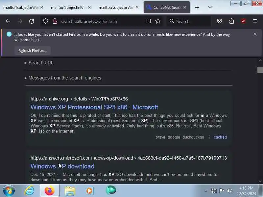
Task: Click the duckduckgo engine label
Action: pyautogui.click(x=193, y=137)
